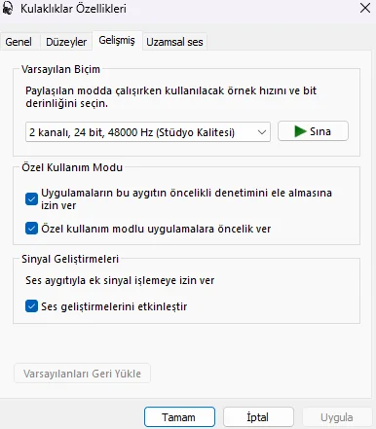
Task: Toggle the 'Özel kullanım modlu uygulamalara öncelik ver' checkbox
Action: pyautogui.click(x=31, y=229)
